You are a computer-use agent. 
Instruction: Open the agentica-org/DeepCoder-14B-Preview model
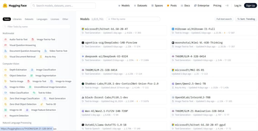click(x=123, y=44)
